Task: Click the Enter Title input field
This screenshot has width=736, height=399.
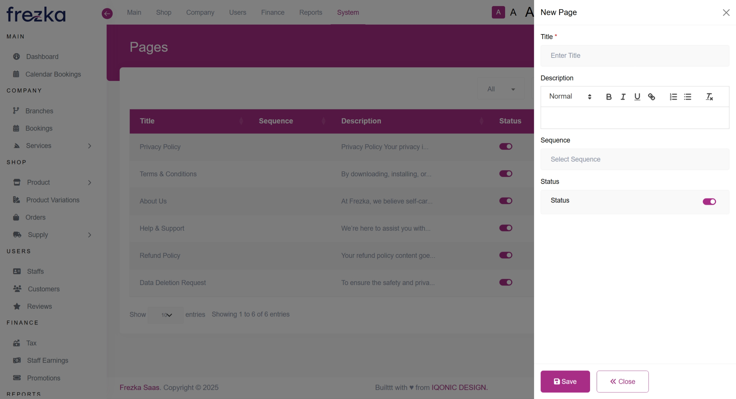Action: pyautogui.click(x=635, y=56)
